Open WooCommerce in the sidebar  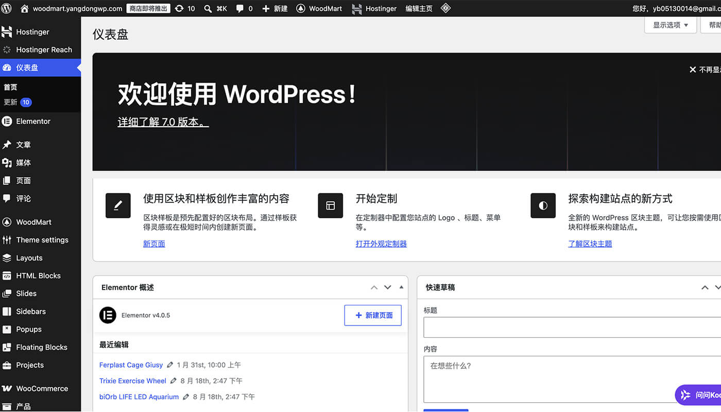click(40, 389)
